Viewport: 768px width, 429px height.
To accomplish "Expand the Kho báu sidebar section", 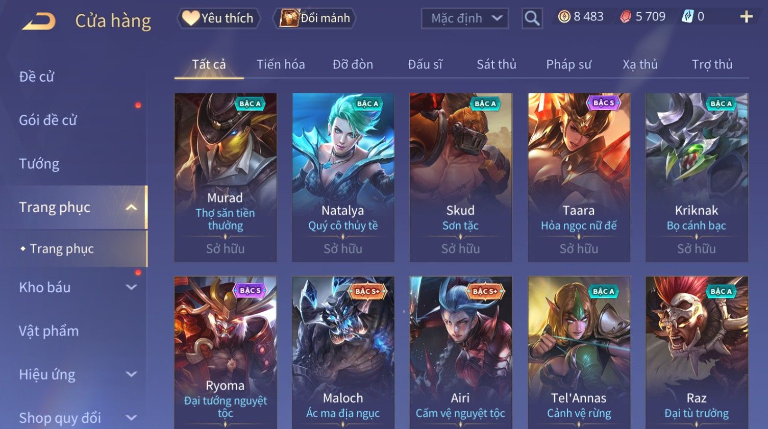I will tap(131, 287).
